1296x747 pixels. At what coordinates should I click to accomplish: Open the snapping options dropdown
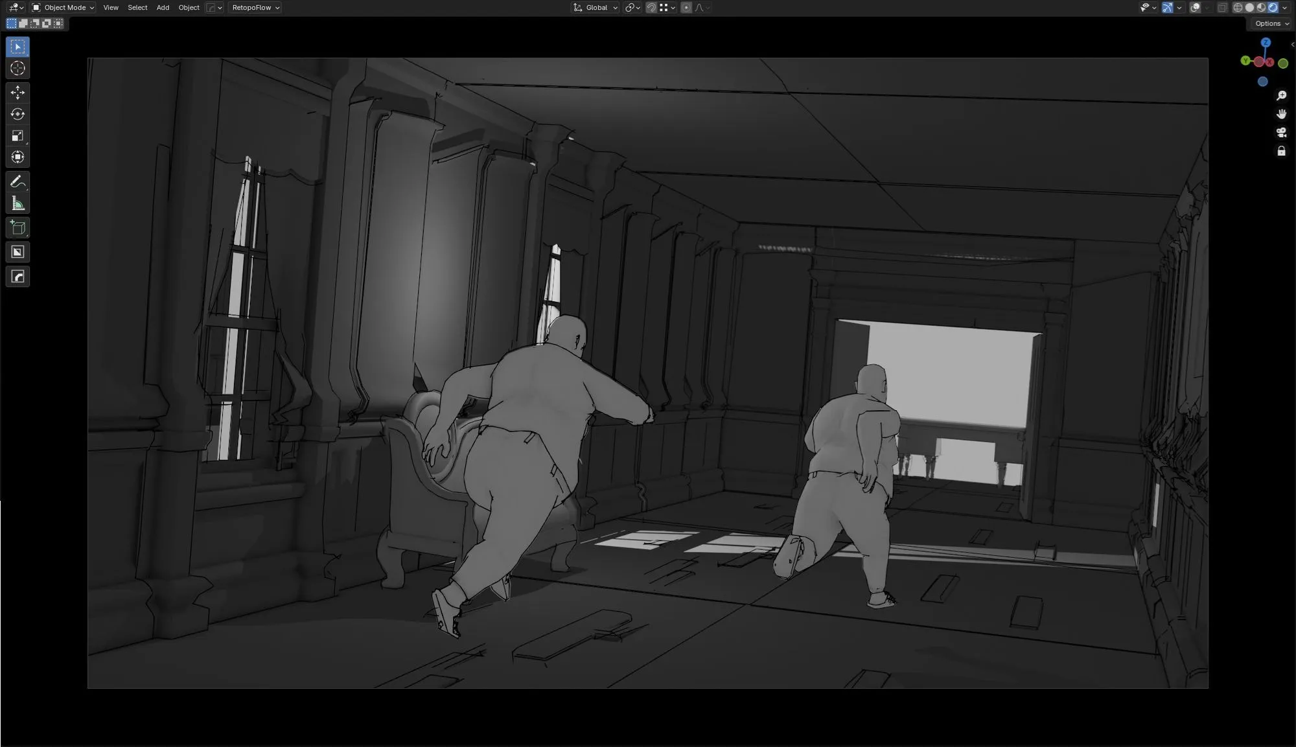click(x=668, y=8)
